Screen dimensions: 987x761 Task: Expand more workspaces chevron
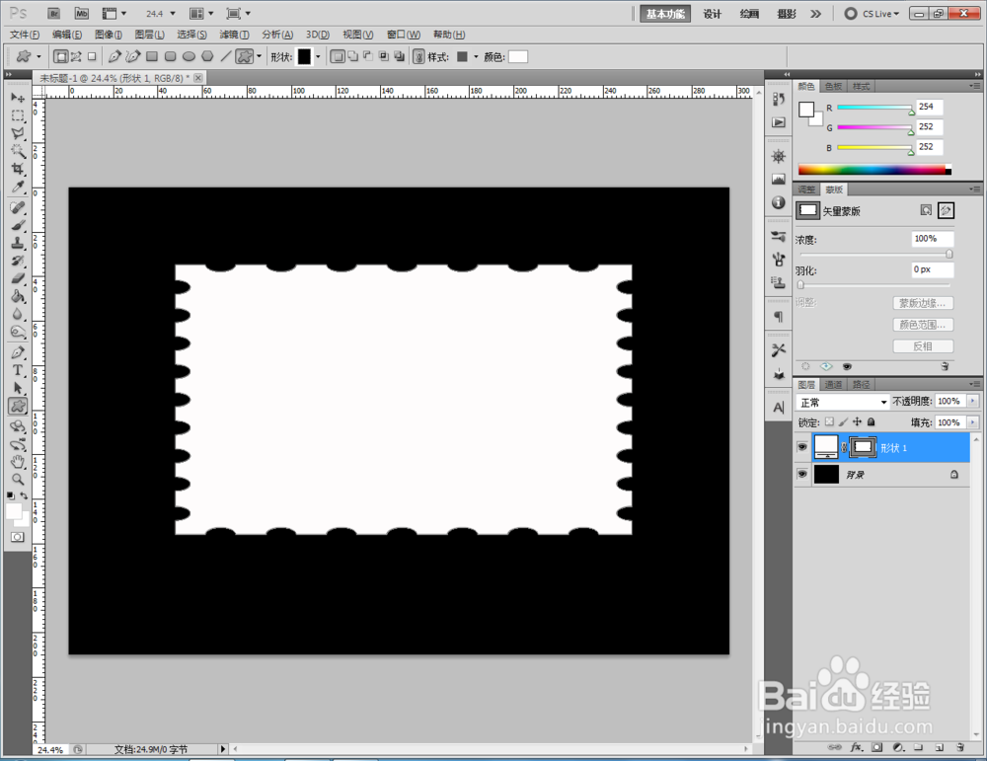[x=816, y=13]
